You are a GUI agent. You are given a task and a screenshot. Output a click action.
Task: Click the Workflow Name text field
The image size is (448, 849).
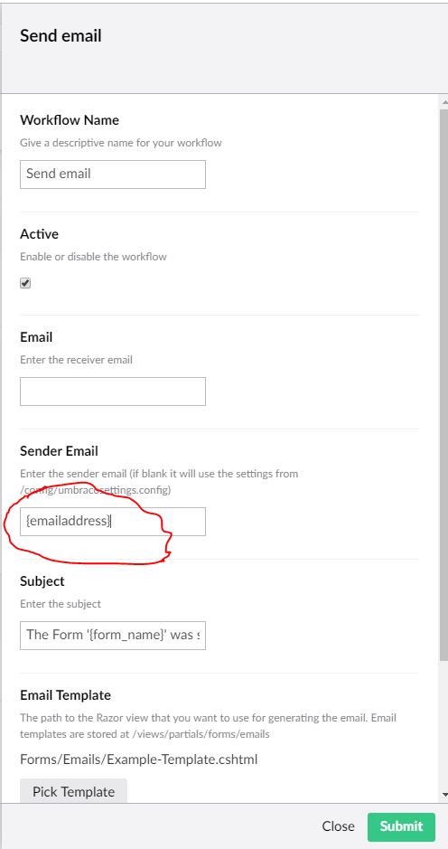[113, 175]
